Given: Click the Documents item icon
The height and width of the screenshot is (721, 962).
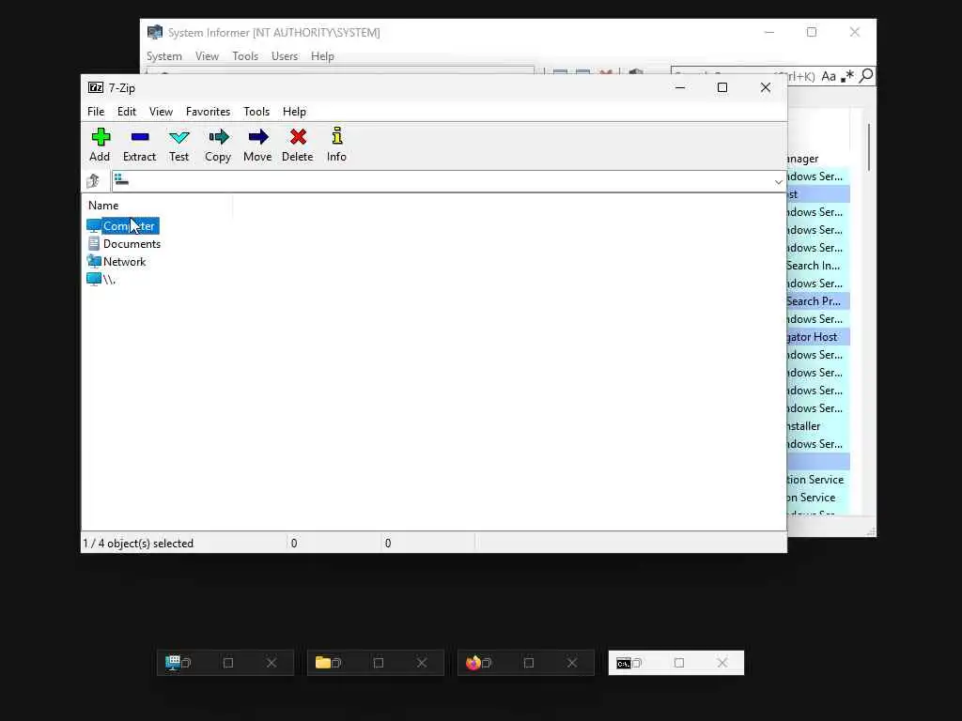Looking at the screenshot, I should pos(94,243).
